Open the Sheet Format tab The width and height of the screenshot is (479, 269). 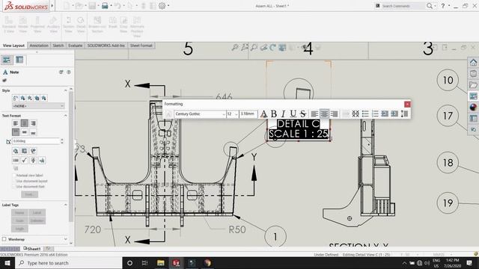point(141,46)
